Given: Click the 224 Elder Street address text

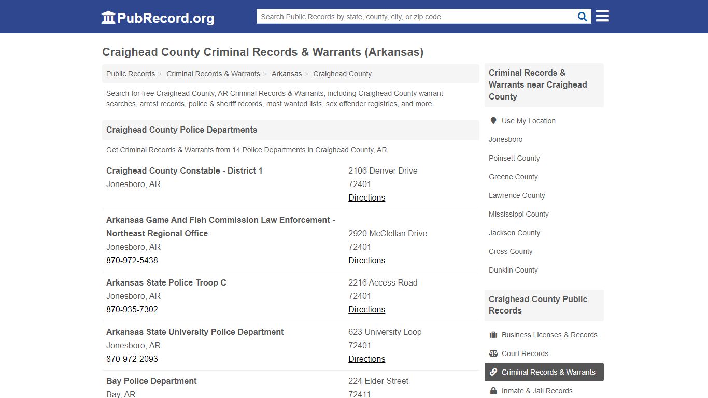Looking at the screenshot, I should tap(378, 381).
